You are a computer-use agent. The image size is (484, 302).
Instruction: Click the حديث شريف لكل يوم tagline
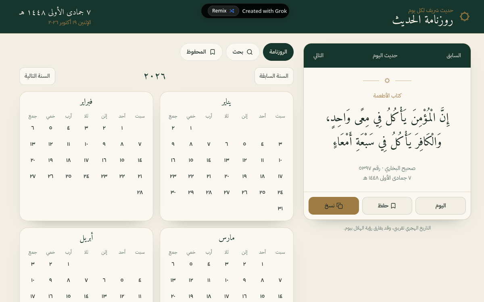[x=431, y=10]
